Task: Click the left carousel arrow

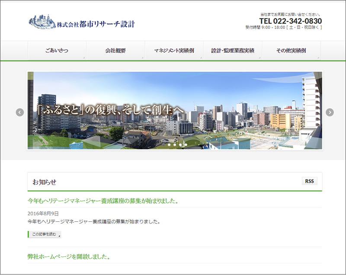Action: 20,112
